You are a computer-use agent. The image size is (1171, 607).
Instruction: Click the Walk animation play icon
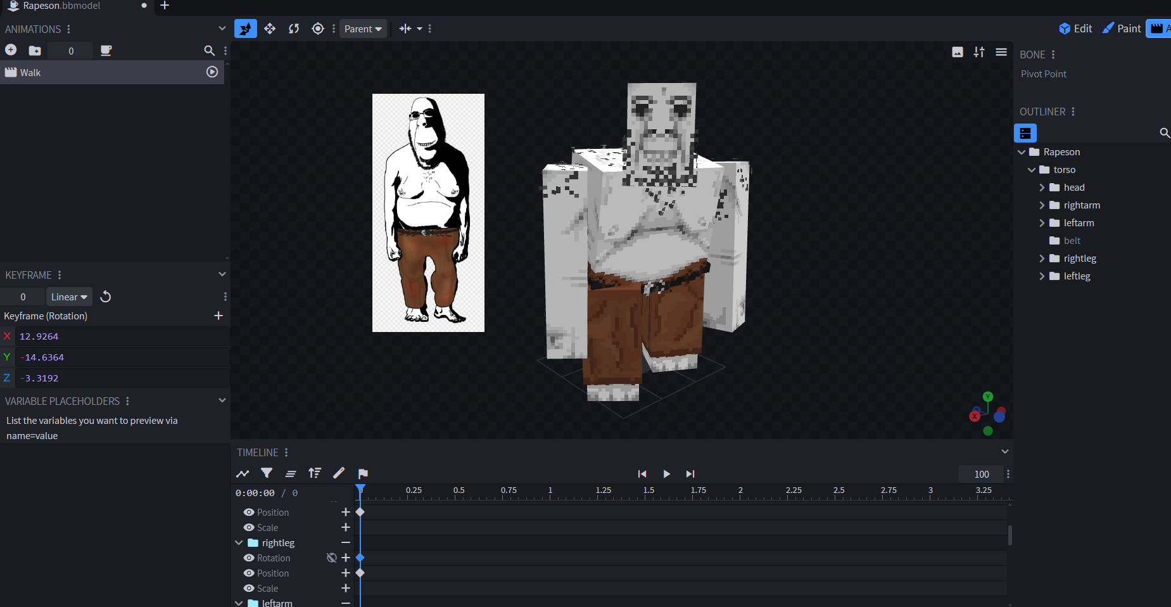coord(212,72)
